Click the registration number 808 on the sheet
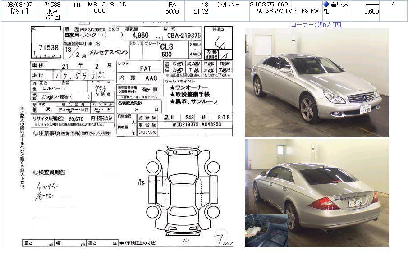408x260 pixels. (x=224, y=118)
